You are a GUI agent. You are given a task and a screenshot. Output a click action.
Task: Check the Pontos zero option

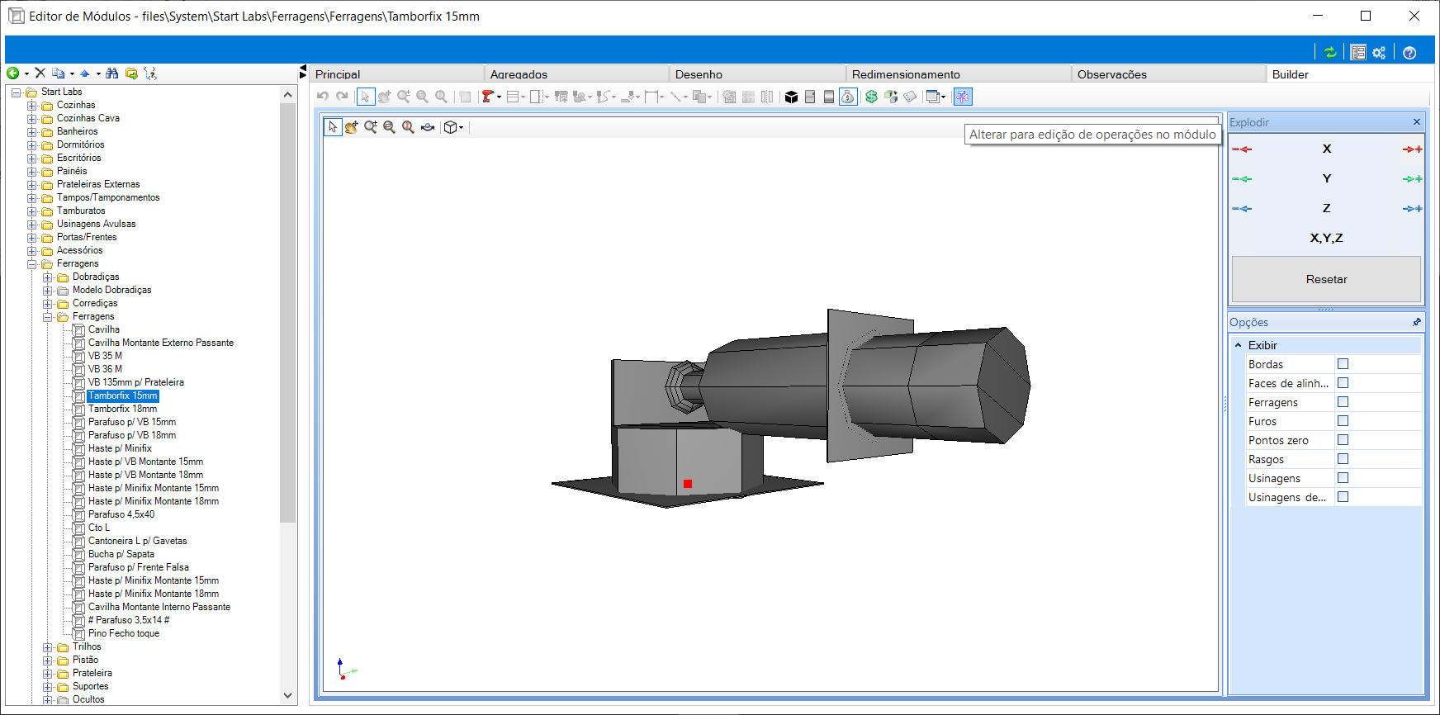(1343, 440)
